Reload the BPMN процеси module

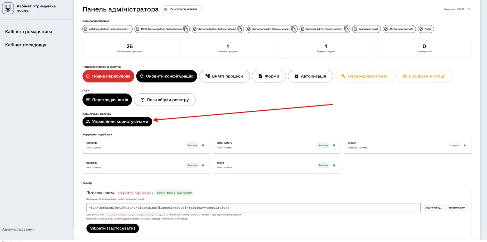point(224,76)
